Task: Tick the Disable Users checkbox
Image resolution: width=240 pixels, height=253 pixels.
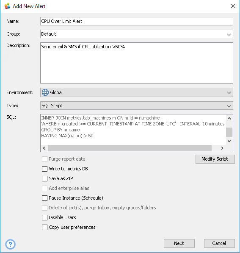Action: [x=44, y=217]
